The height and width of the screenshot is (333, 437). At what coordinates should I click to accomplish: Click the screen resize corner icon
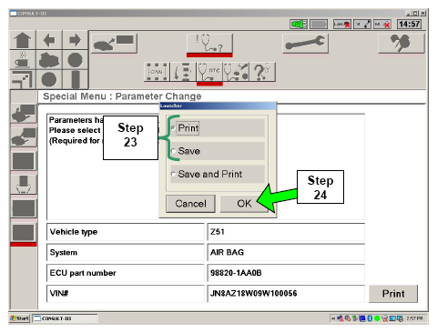point(23,79)
